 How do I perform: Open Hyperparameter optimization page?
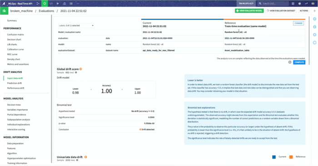click(21, 158)
